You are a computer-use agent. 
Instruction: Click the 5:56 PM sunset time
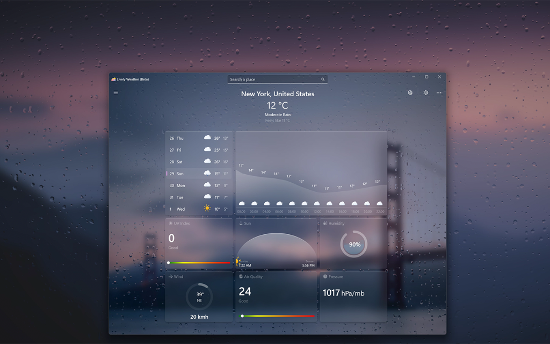tap(308, 266)
